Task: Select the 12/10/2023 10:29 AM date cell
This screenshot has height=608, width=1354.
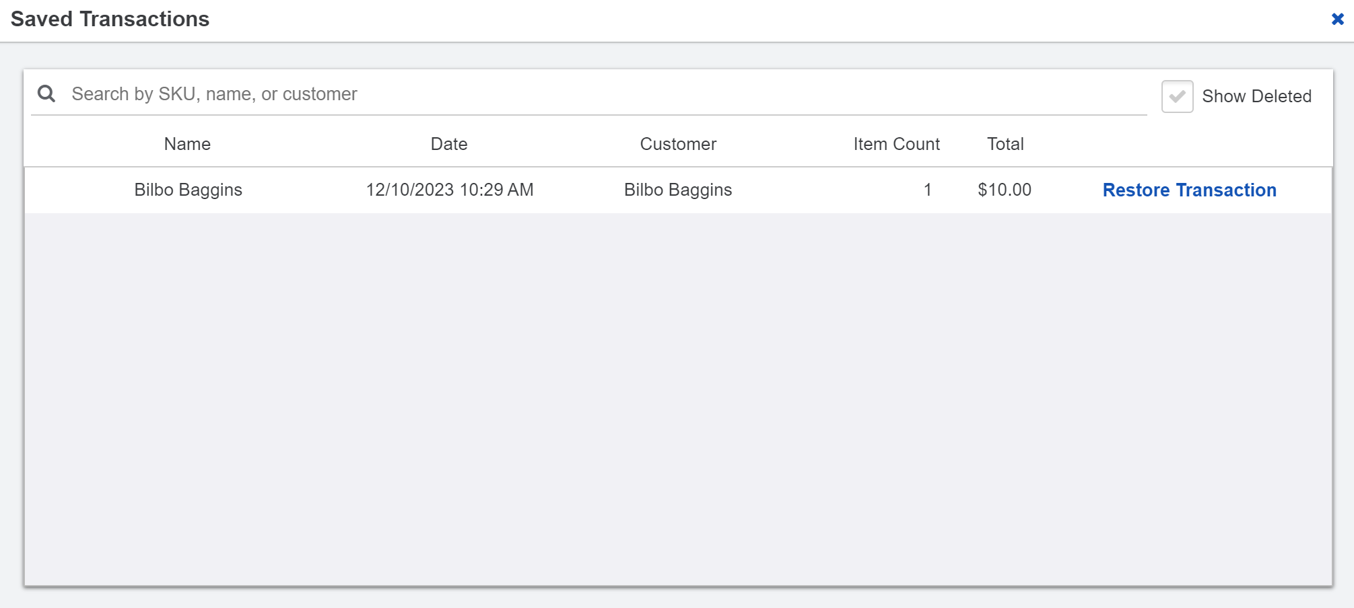Action: 450,190
